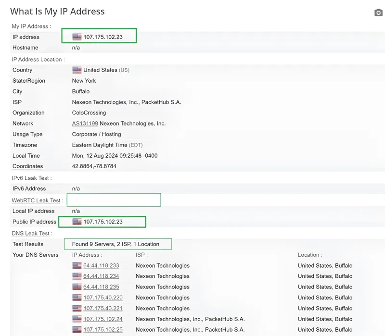Viewport: 385px width, 336px height.
Task: Follow the 107.175.102.24 DNS server link
Action: pyautogui.click(x=103, y=319)
